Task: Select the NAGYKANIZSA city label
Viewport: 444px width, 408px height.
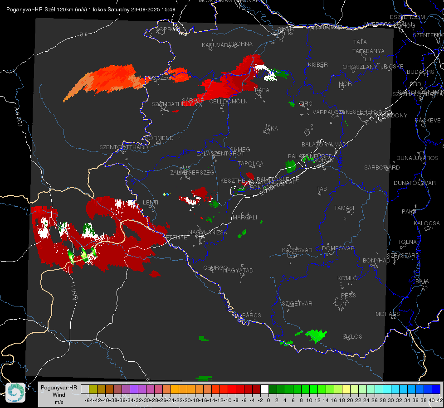Action: click(208, 232)
